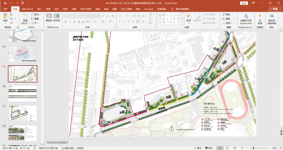This screenshot has height=150, width=283.
Task: Select the rectangle shape in shapes gallery
Action: (174, 15)
